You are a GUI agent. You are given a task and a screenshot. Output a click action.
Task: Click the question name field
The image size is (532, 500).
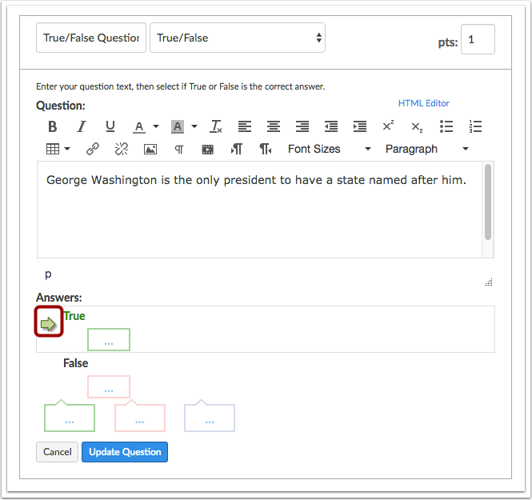point(91,38)
